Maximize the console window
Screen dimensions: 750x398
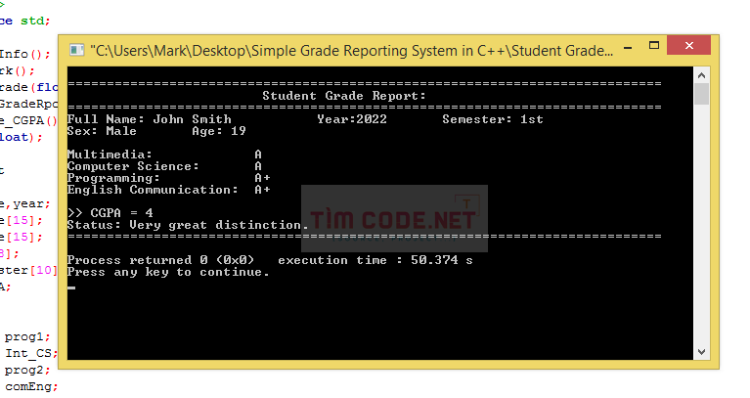(654, 45)
